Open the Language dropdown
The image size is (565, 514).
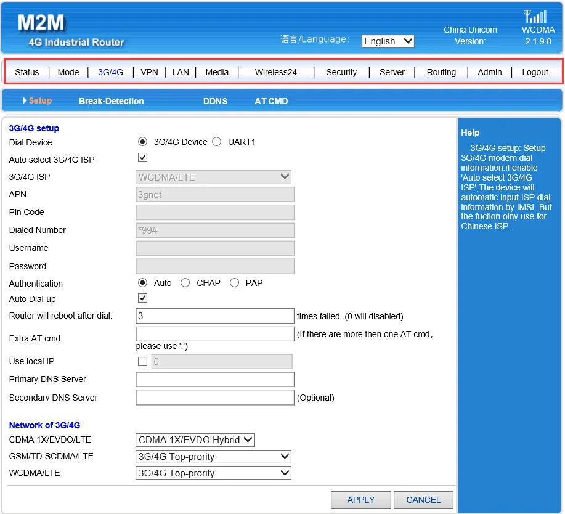pyautogui.click(x=388, y=41)
